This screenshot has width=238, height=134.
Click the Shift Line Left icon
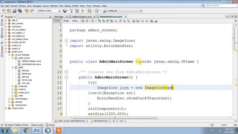[134, 21]
